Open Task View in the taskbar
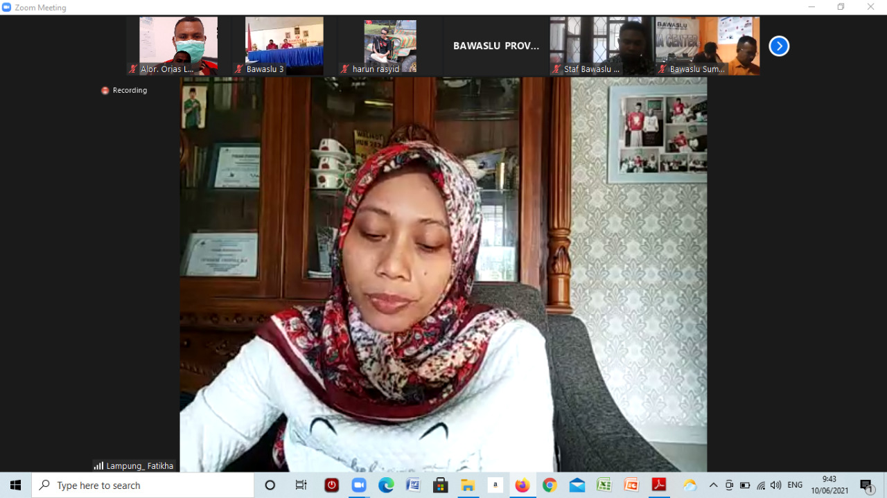Viewport: 887px width, 498px height. [301, 486]
